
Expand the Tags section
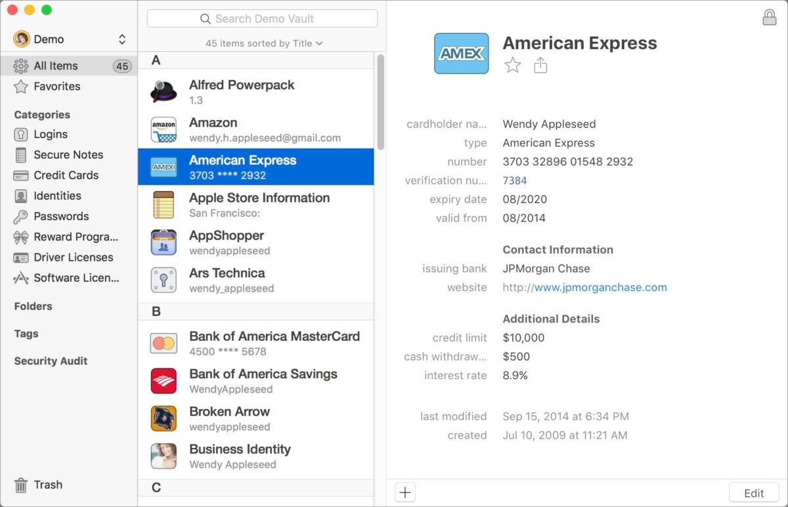[x=26, y=334]
